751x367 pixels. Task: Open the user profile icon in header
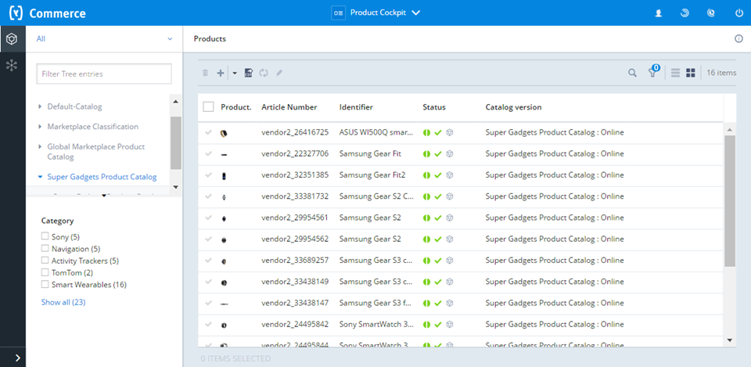tap(659, 13)
